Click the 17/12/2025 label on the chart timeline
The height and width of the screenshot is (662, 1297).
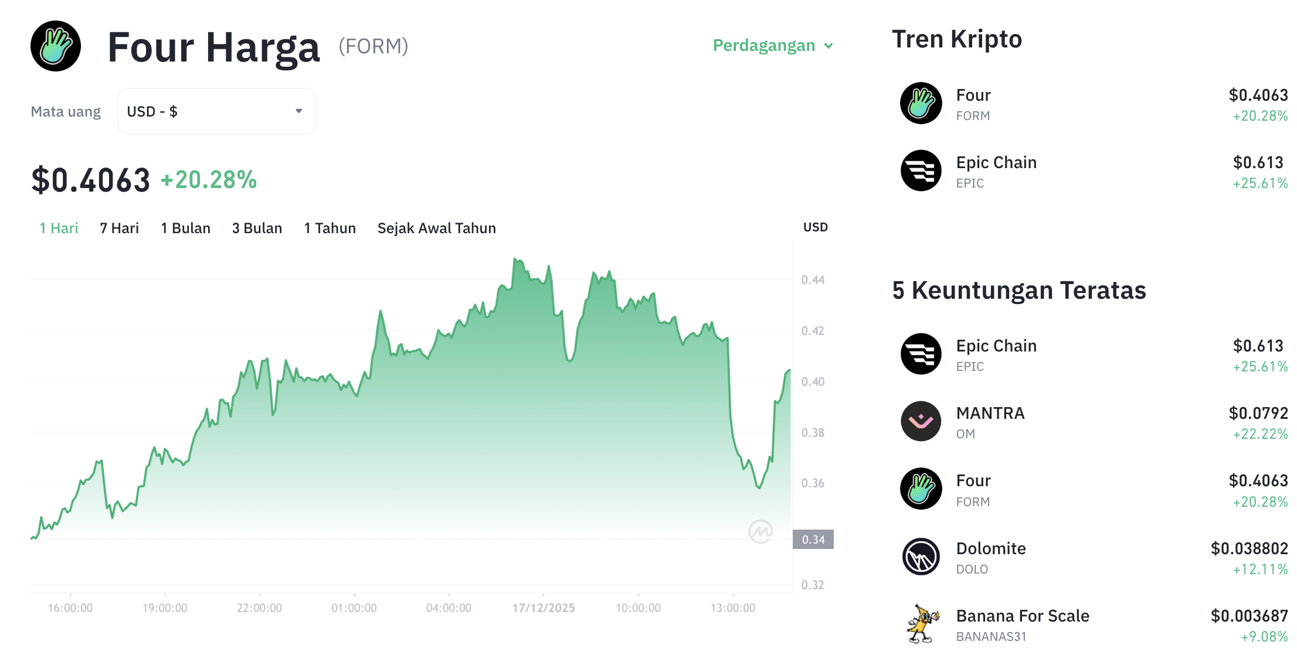[x=544, y=608]
